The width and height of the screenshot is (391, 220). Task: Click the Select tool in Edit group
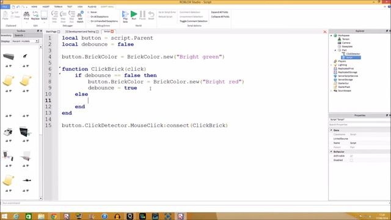pyautogui.click(x=44, y=15)
